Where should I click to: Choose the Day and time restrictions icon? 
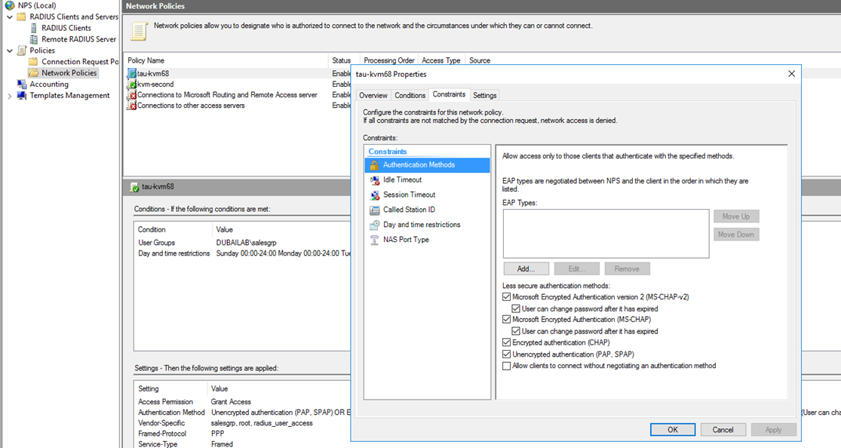pos(374,225)
